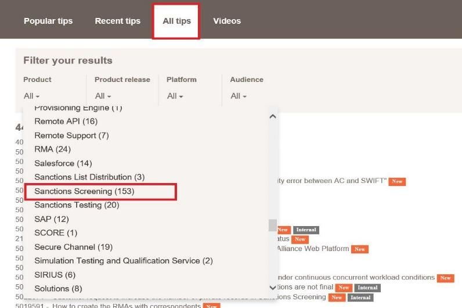The width and height of the screenshot is (462, 308).
Task: Pick SIRIUS (6) from the list
Action: (55, 275)
